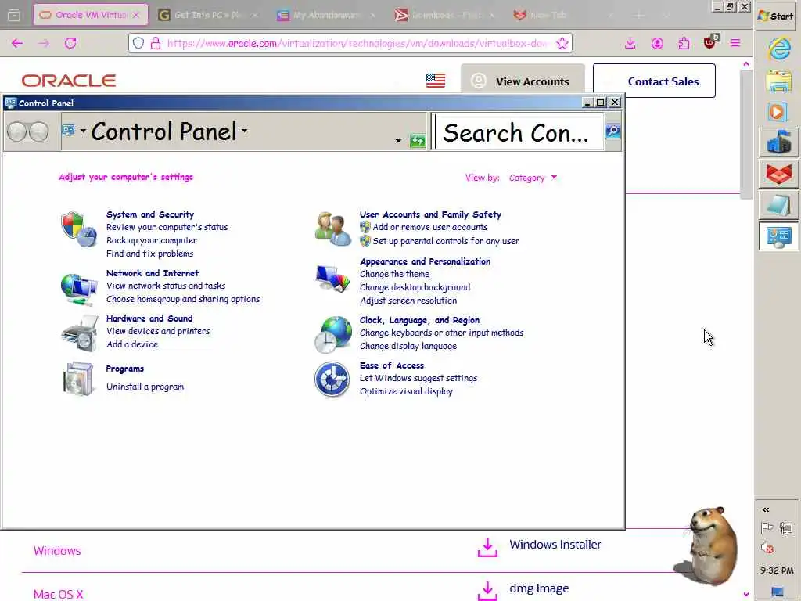
Task: Click the Firefox page vertical scrollbar
Action: pos(746,135)
